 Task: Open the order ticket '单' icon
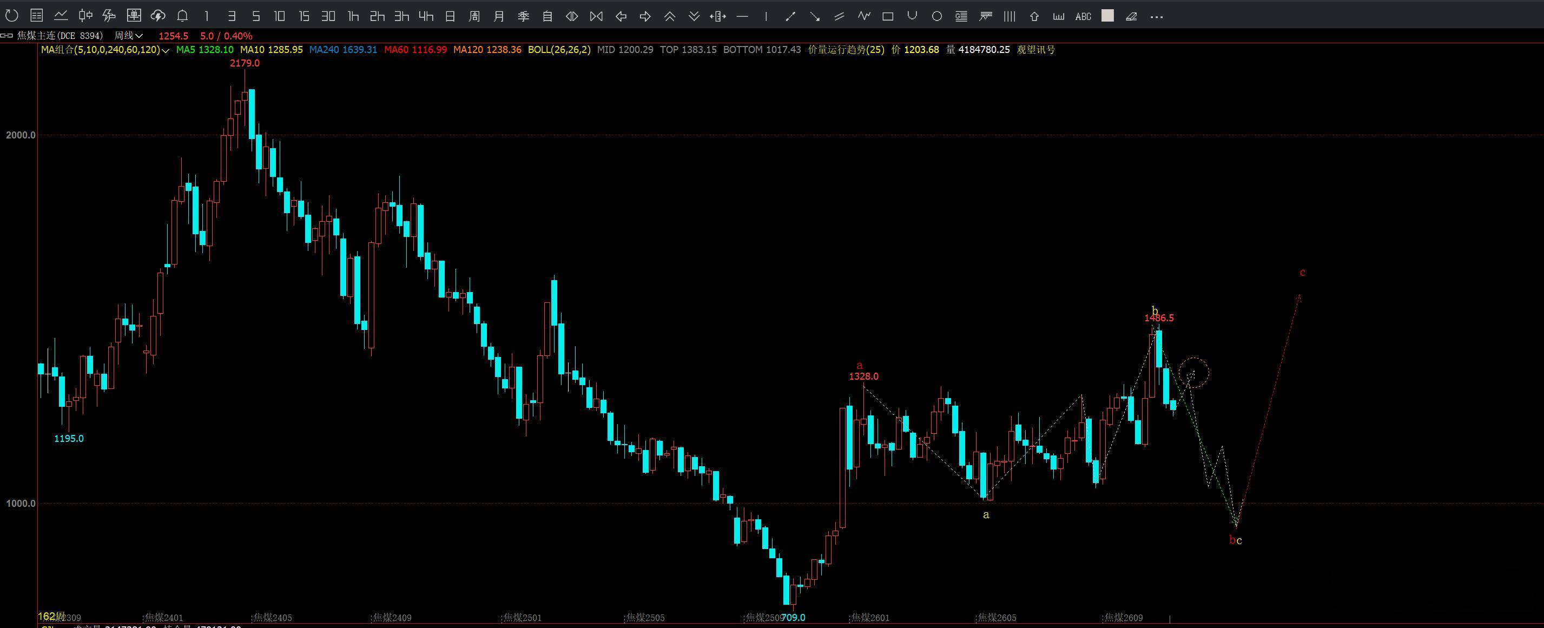134,16
